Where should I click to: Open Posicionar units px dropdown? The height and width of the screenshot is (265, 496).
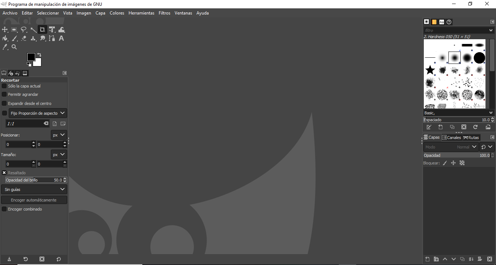(59, 135)
